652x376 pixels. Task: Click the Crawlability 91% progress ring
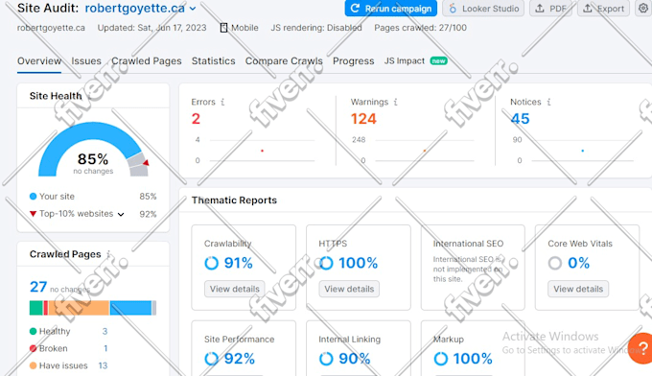coord(212,263)
